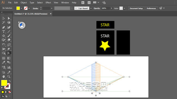177x99 pixels.
Task: Open the 3 pt. Round brush dropdown
Action: pos(91,8)
